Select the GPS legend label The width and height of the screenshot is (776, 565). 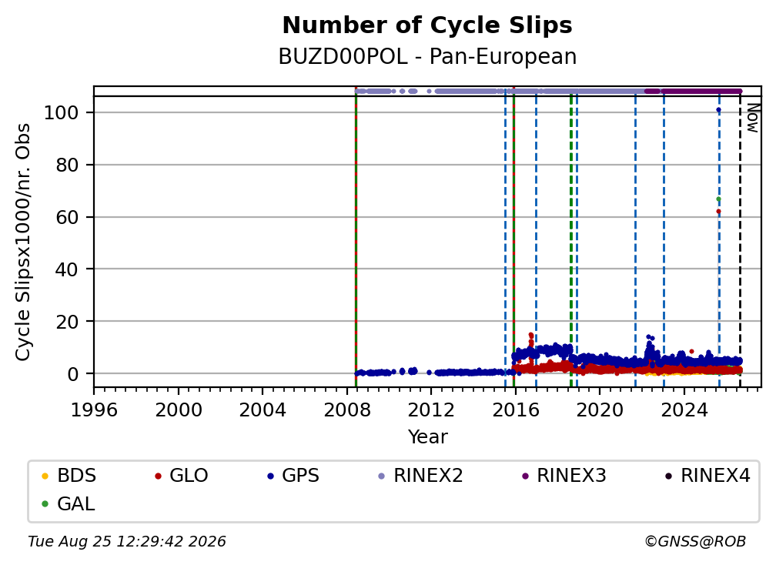pos(300,476)
